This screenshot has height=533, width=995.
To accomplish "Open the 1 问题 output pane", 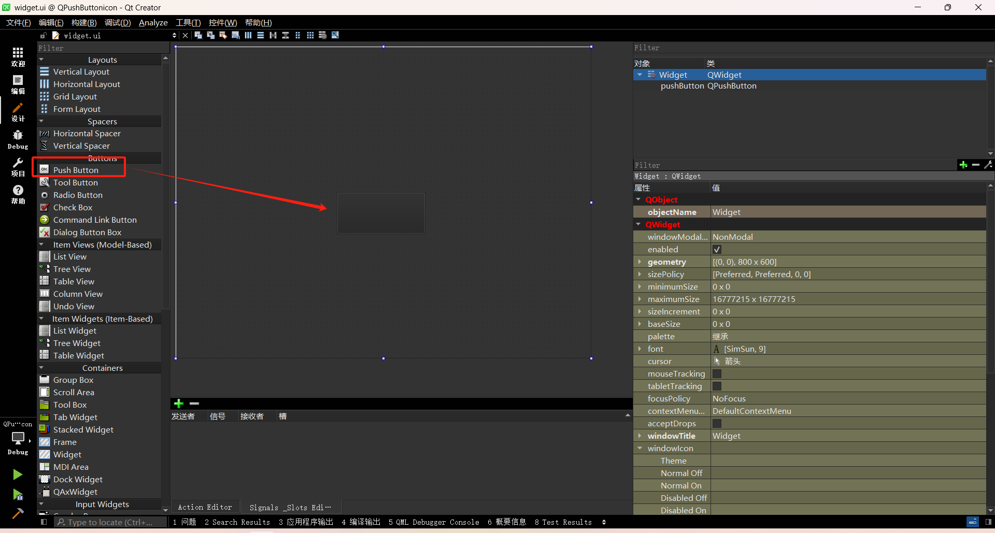I will [x=184, y=522].
